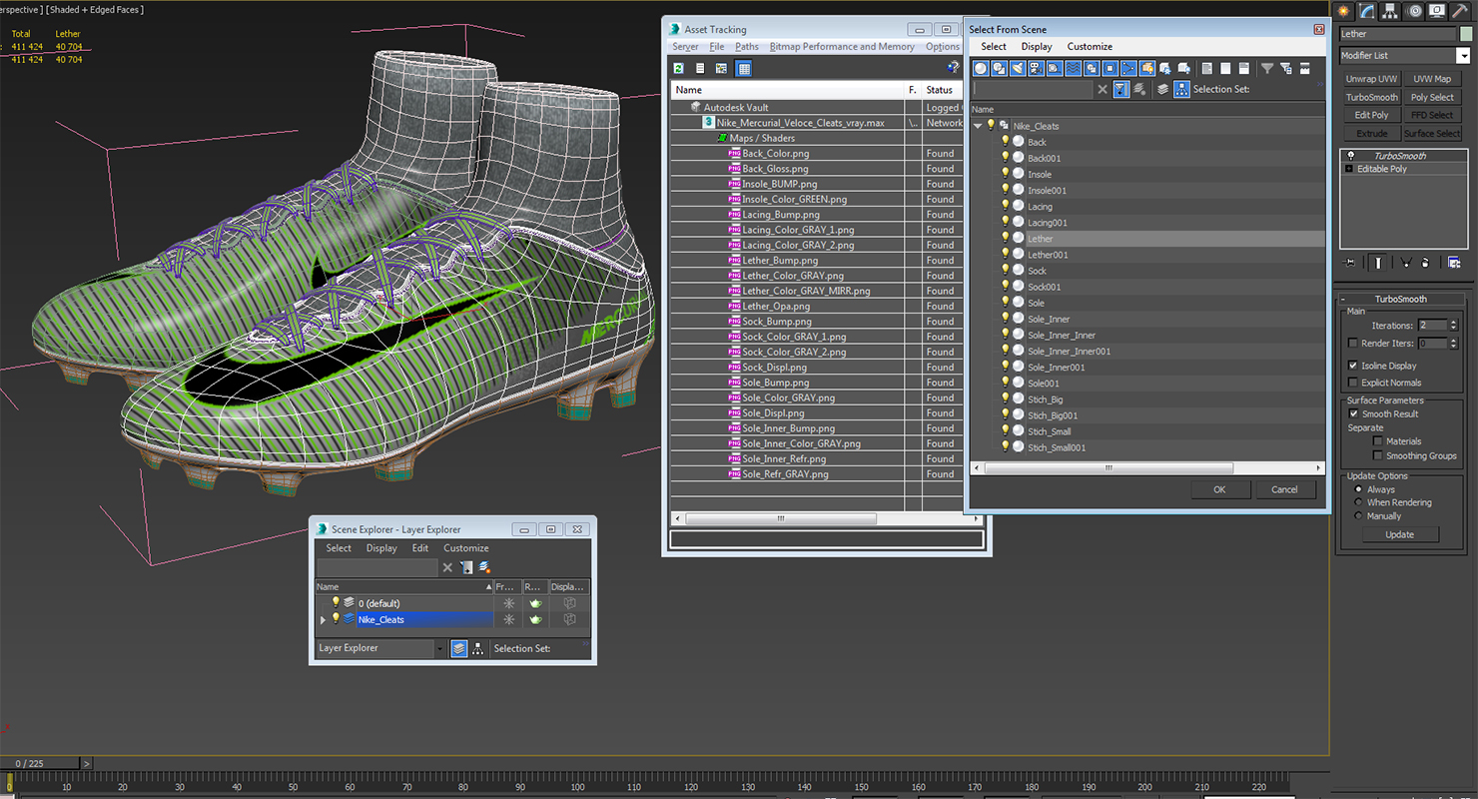
Task: Click UVW Map modifier button
Action: [1432, 79]
